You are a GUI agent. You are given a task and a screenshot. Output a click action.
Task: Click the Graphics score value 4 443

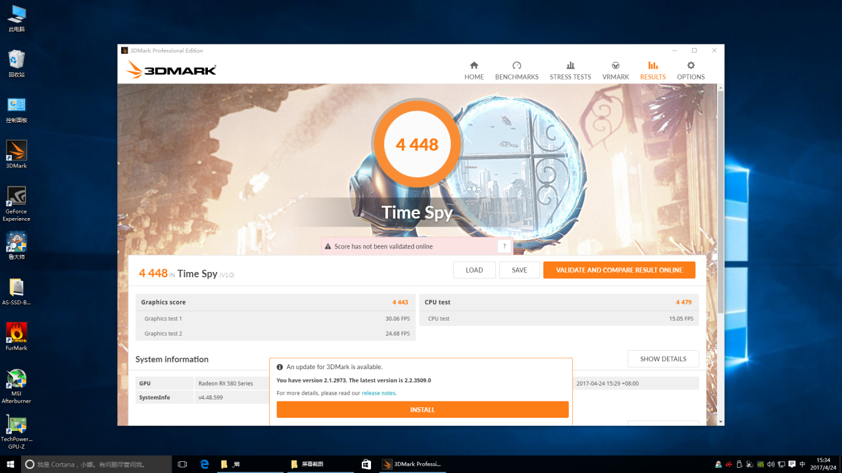400,302
